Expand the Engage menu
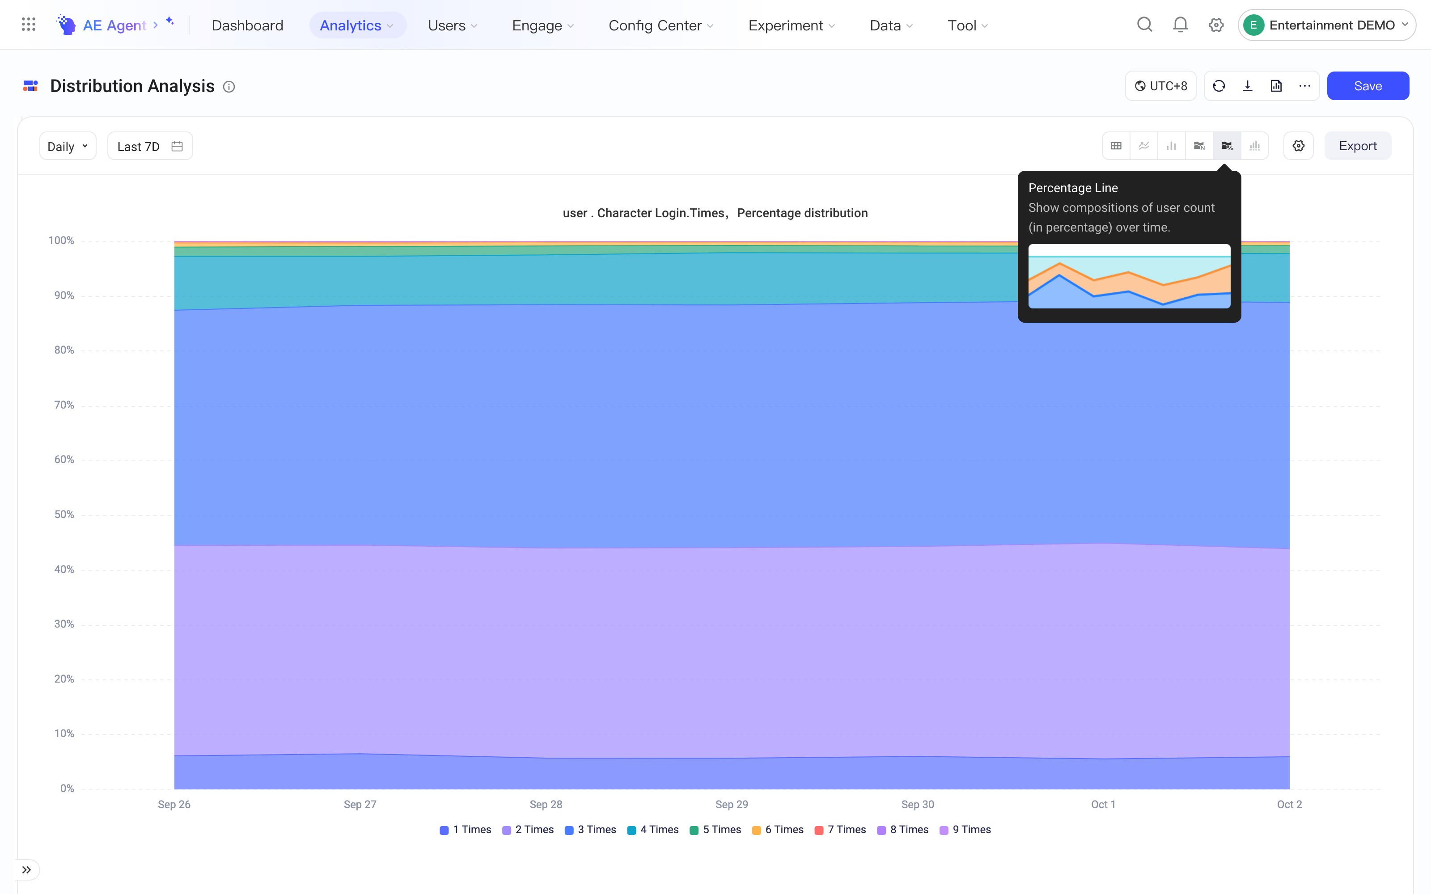Image resolution: width=1431 pixels, height=894 pixels. click(x=543, y=25)
